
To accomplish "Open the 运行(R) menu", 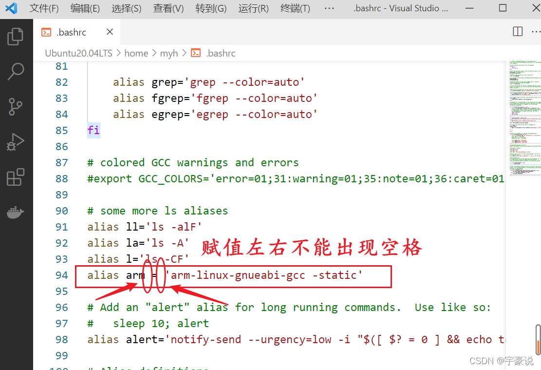I will coord(253,8).
